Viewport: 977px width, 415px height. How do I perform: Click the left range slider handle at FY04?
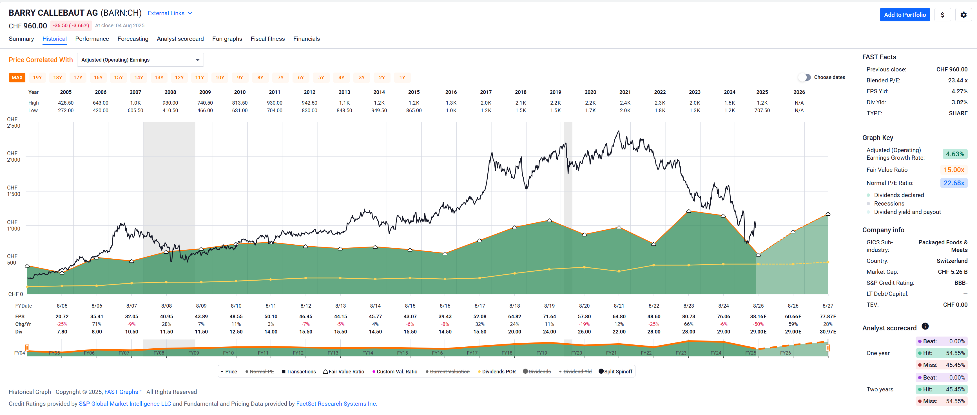click(x=27, y=348)
